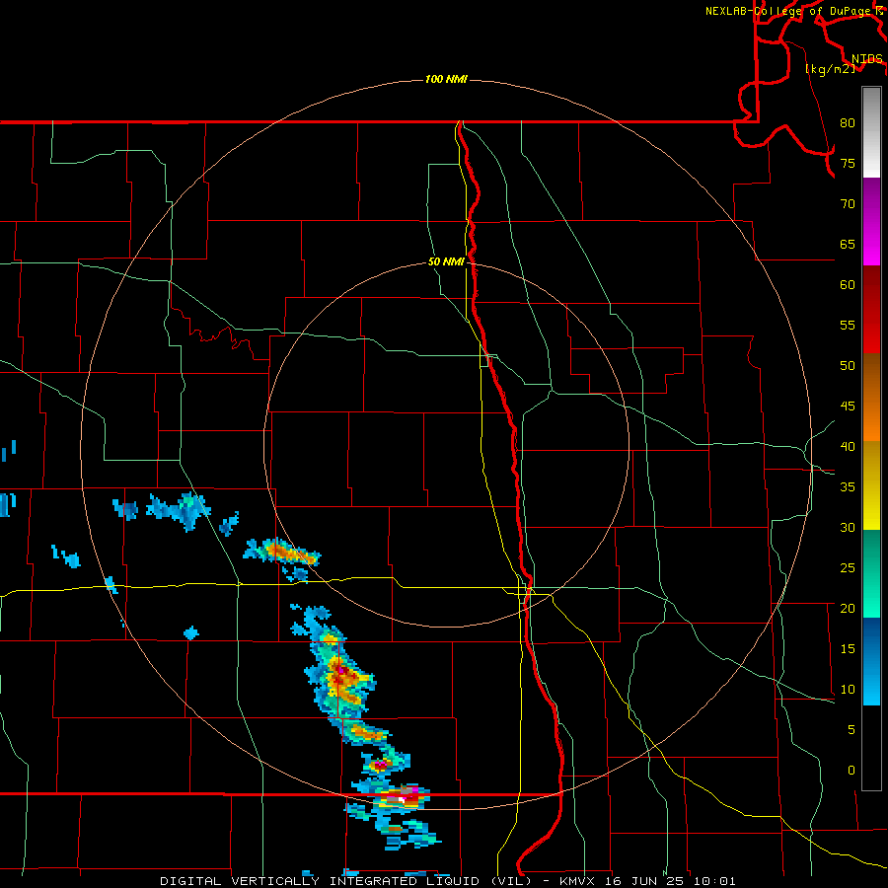888x888 pixels.
Task: Click the legend value 15
Action: 848,648
